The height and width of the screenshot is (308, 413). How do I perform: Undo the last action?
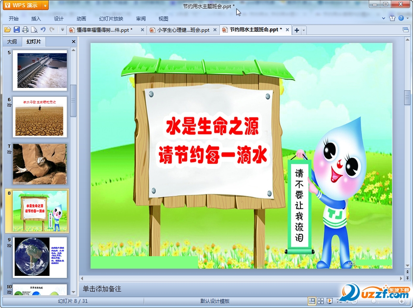point(43,30)
